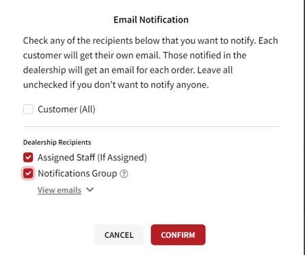Click the line starting "Check any of the recipients"
Image resolution: width=305 pixels, height=255 pixels.
tap(150, 40)
